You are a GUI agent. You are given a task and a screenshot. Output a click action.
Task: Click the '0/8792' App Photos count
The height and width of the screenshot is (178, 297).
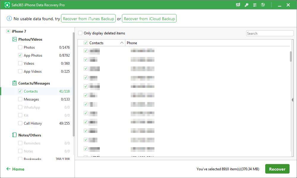coord(64,55)
